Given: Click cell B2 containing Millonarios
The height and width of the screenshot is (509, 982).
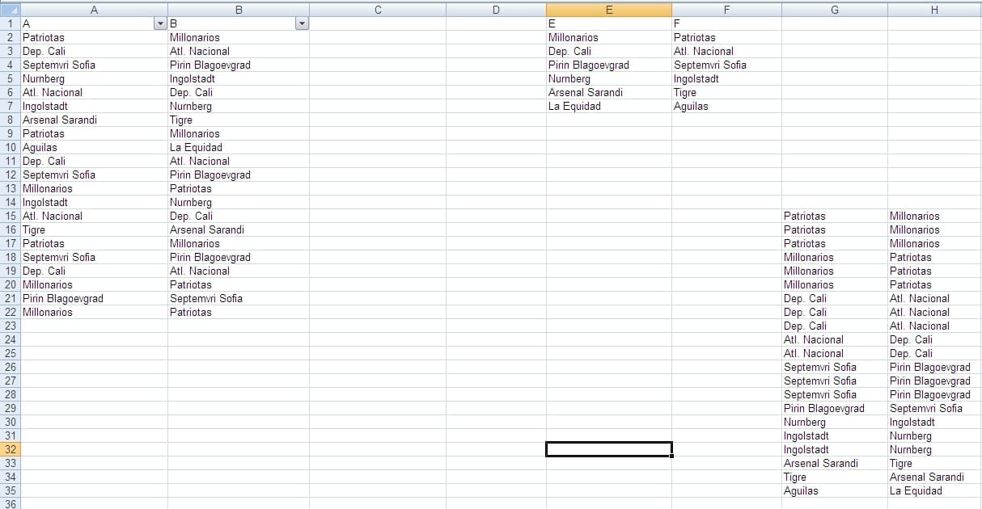Looking at the screenshot, I should (239, 37).
